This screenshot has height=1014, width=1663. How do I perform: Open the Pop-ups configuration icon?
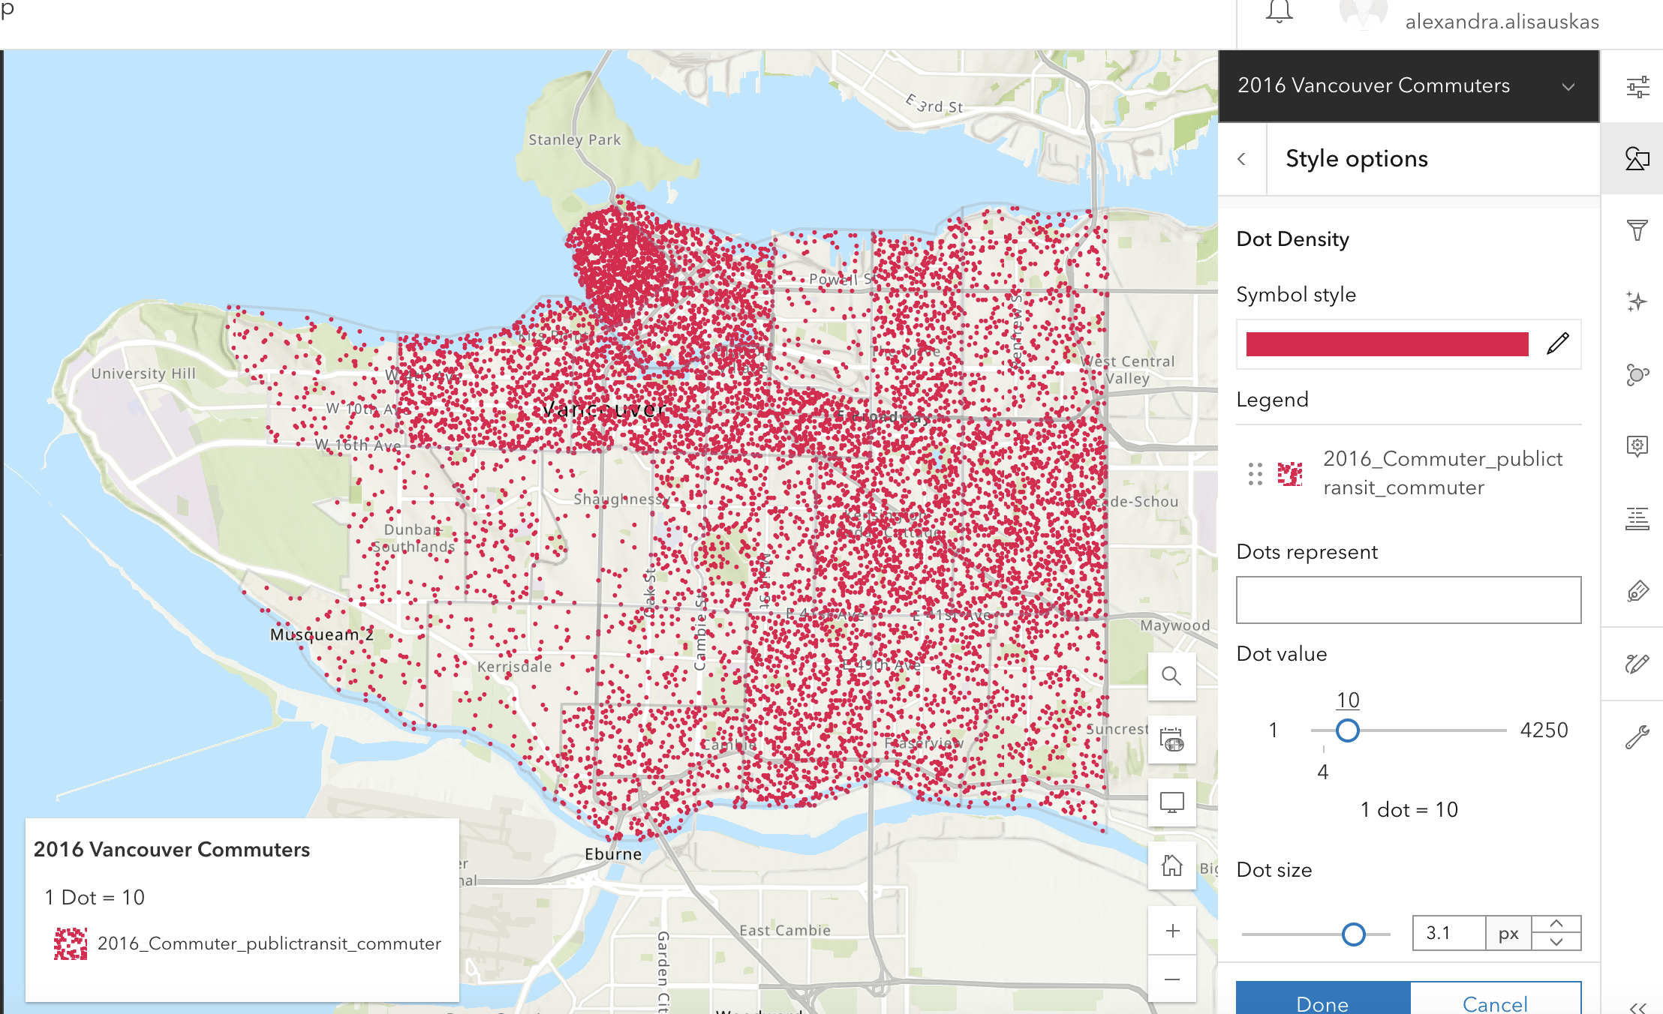[x=1637, y=446]
